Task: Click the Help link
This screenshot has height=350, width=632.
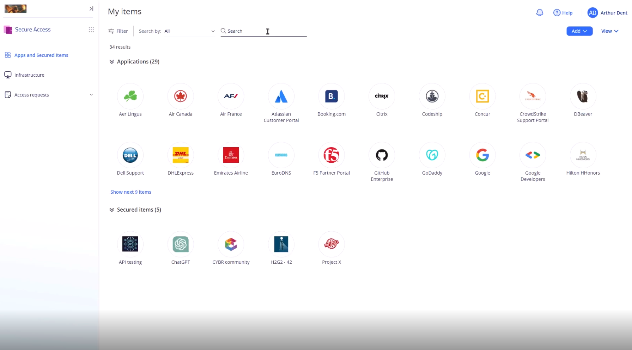Action: [x=563, y=13]
